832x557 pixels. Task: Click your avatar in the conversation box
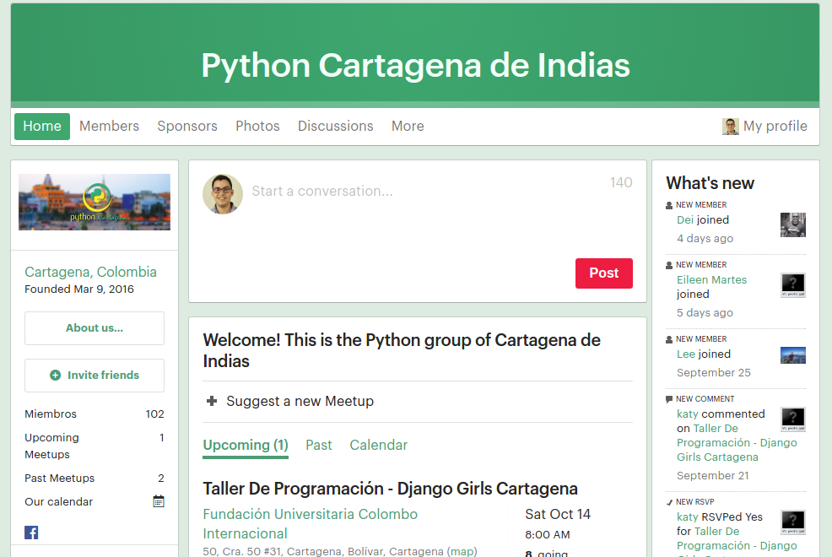point(223,194)
